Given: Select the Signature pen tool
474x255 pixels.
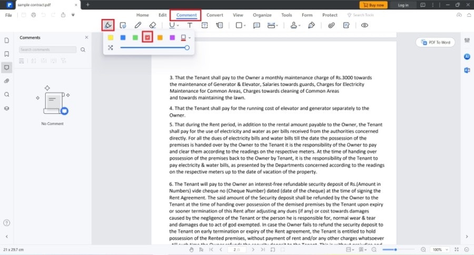Looking at the screenshot, I should (311, 25).
